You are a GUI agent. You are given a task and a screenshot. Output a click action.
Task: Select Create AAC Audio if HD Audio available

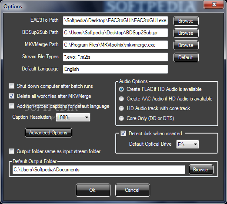(x=121, y=99)
